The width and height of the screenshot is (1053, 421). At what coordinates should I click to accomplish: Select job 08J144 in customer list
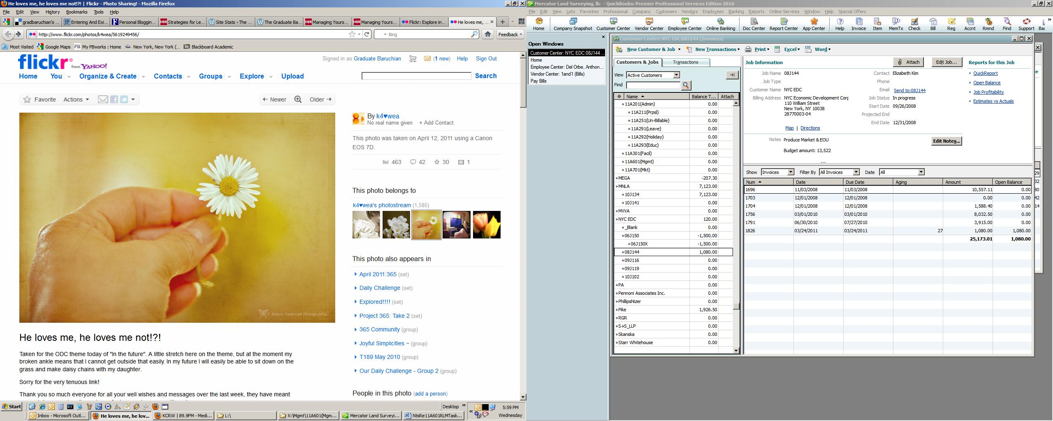coord(632,252)
